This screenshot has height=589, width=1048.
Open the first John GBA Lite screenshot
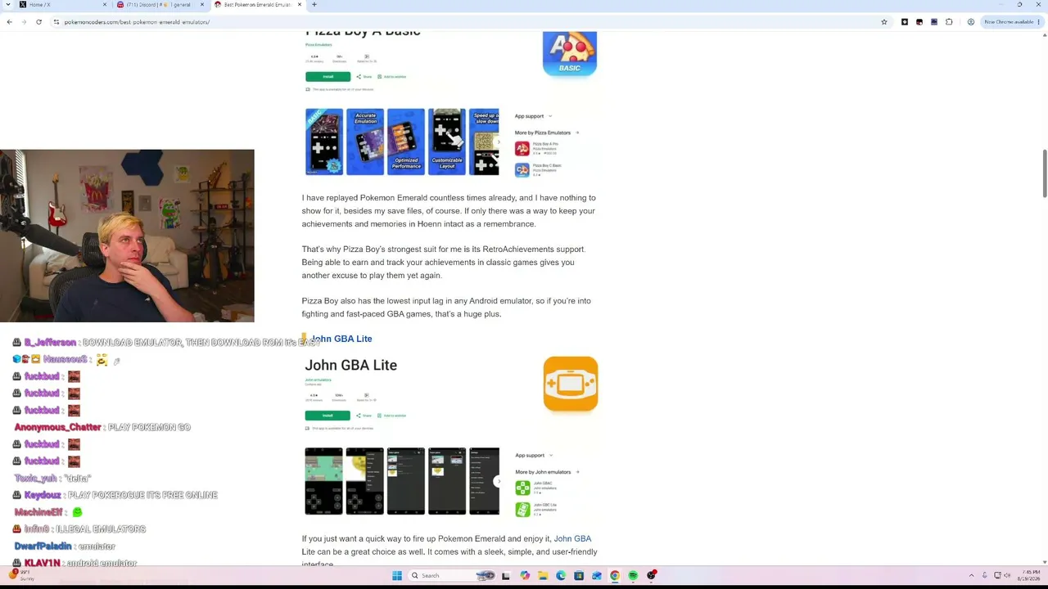tap(324, 481)
